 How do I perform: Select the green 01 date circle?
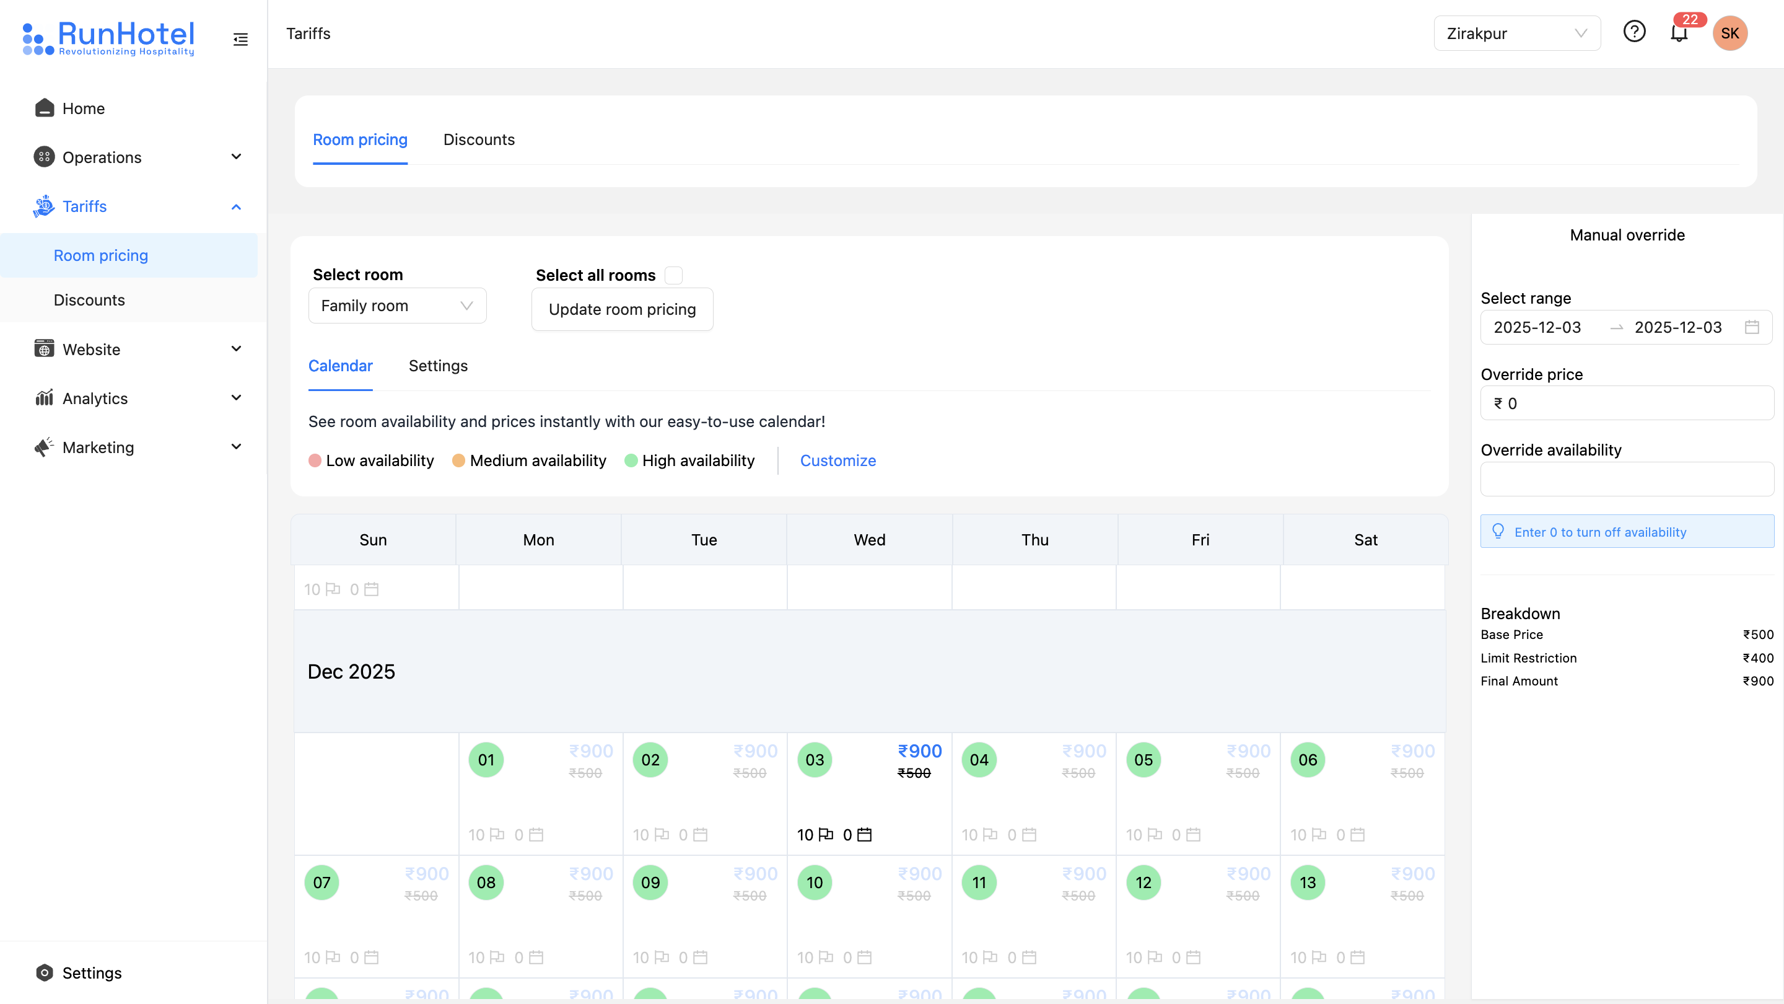click(486, 759)
